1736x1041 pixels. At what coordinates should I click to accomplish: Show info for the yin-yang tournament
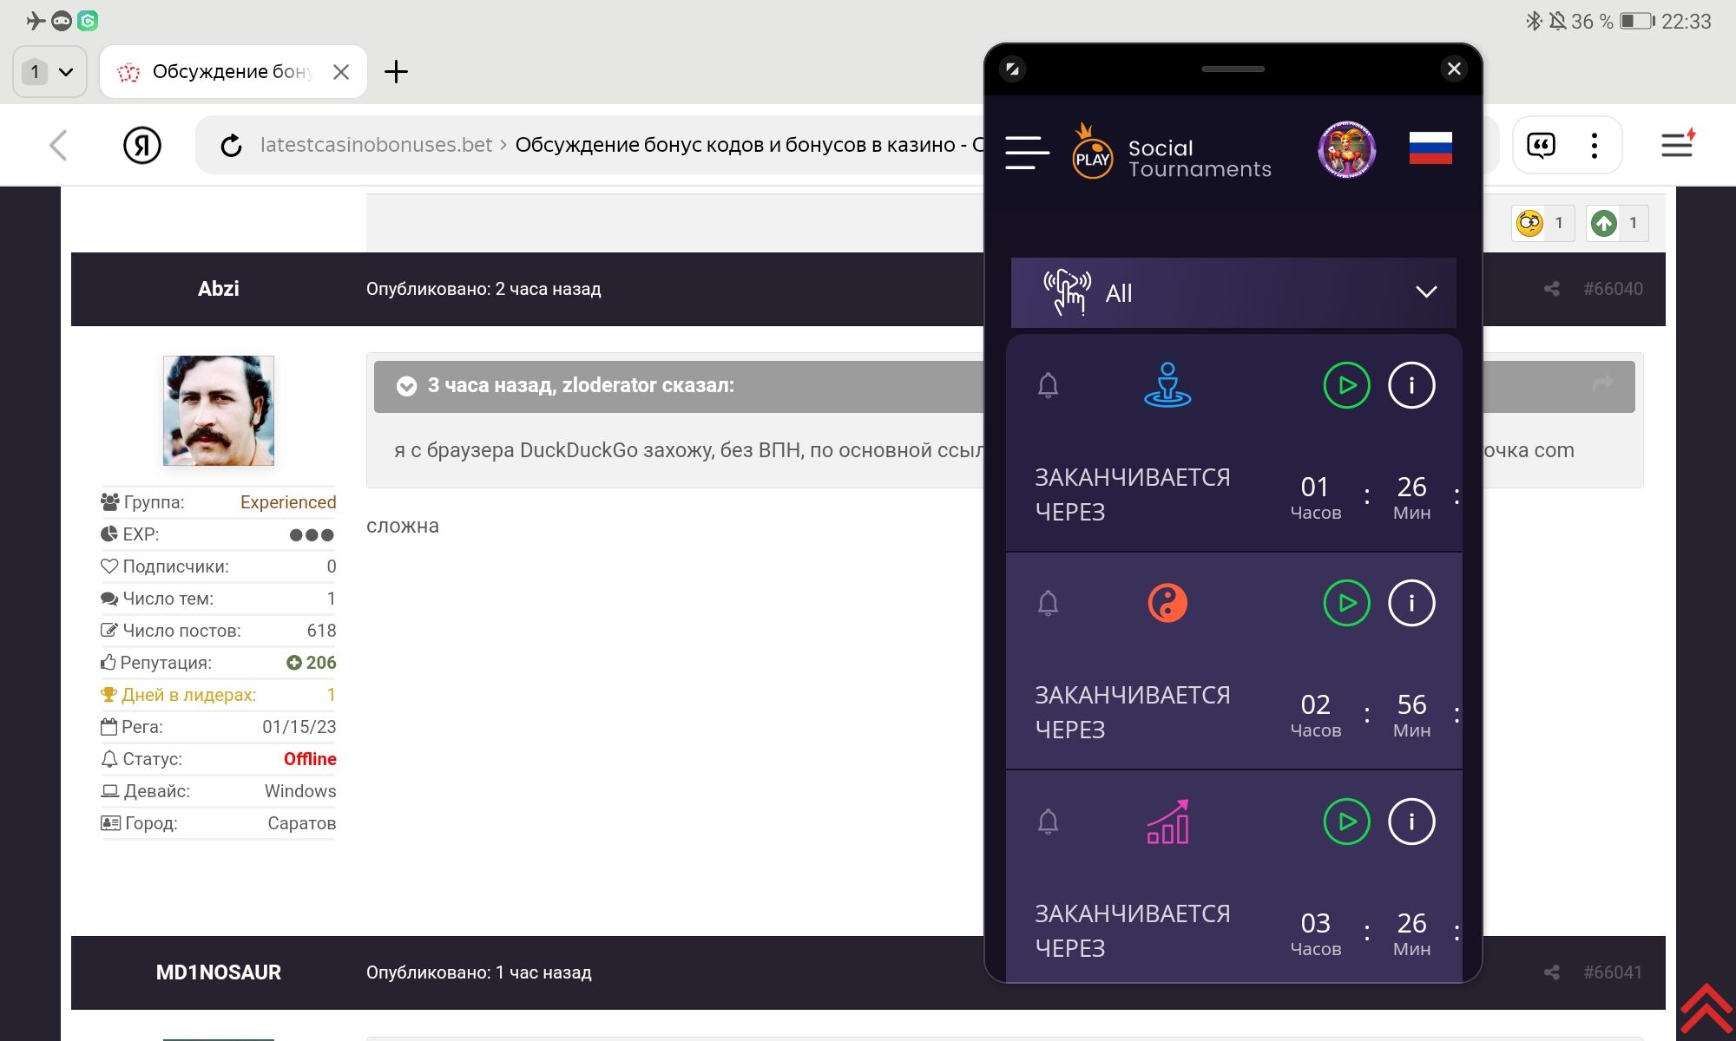1411,603
